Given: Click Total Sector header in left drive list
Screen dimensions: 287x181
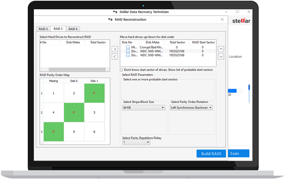Looking at the screenshot, I should point(98,42).
